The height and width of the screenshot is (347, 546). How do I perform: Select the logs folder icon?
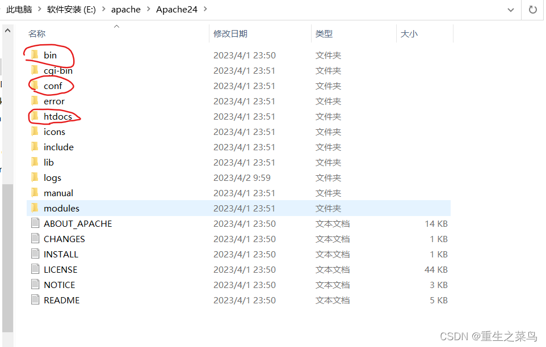pyautogui.click(x=35, y=177)
